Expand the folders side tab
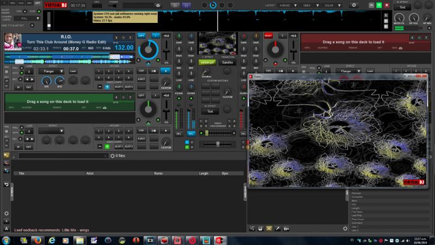Image resolution: width=435 pixels, height=245 pixels. point(12,192)
